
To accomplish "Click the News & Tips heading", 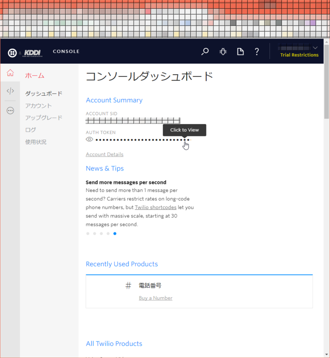I will pyautogui.click(x=105, y=169).
